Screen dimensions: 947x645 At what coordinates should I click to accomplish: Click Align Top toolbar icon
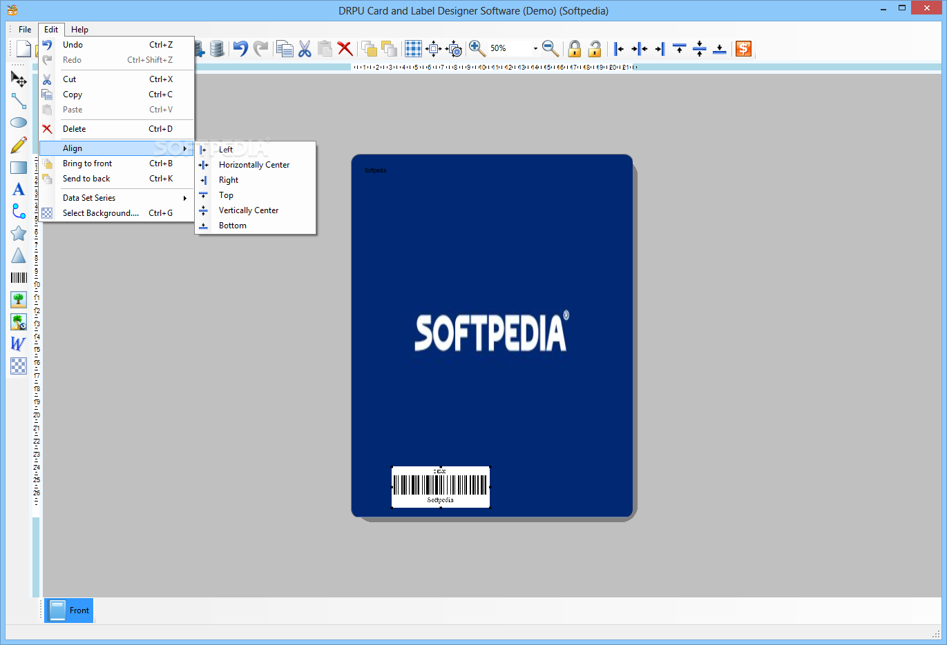click(x=680, y=48)
